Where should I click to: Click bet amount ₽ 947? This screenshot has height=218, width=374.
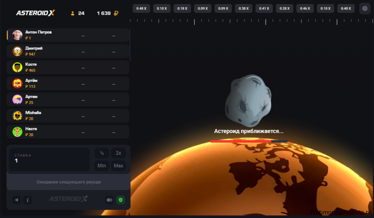point(30,54)
